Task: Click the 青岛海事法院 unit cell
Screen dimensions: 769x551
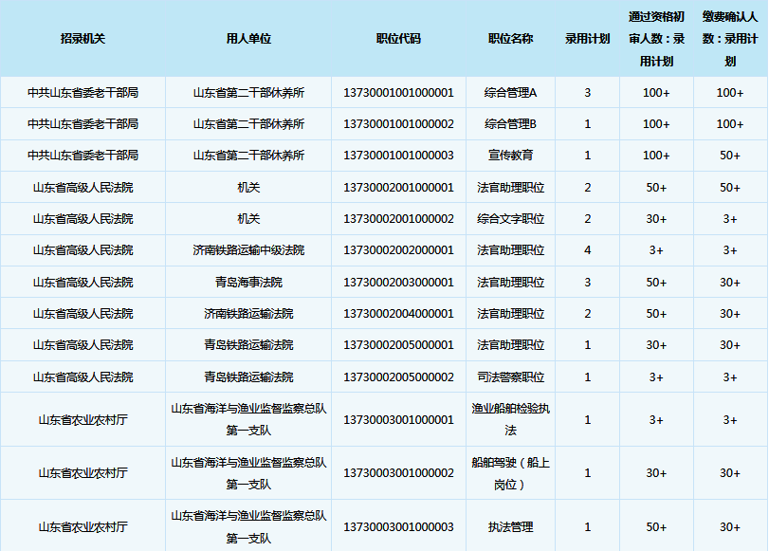Action: [x=248, y=283]
